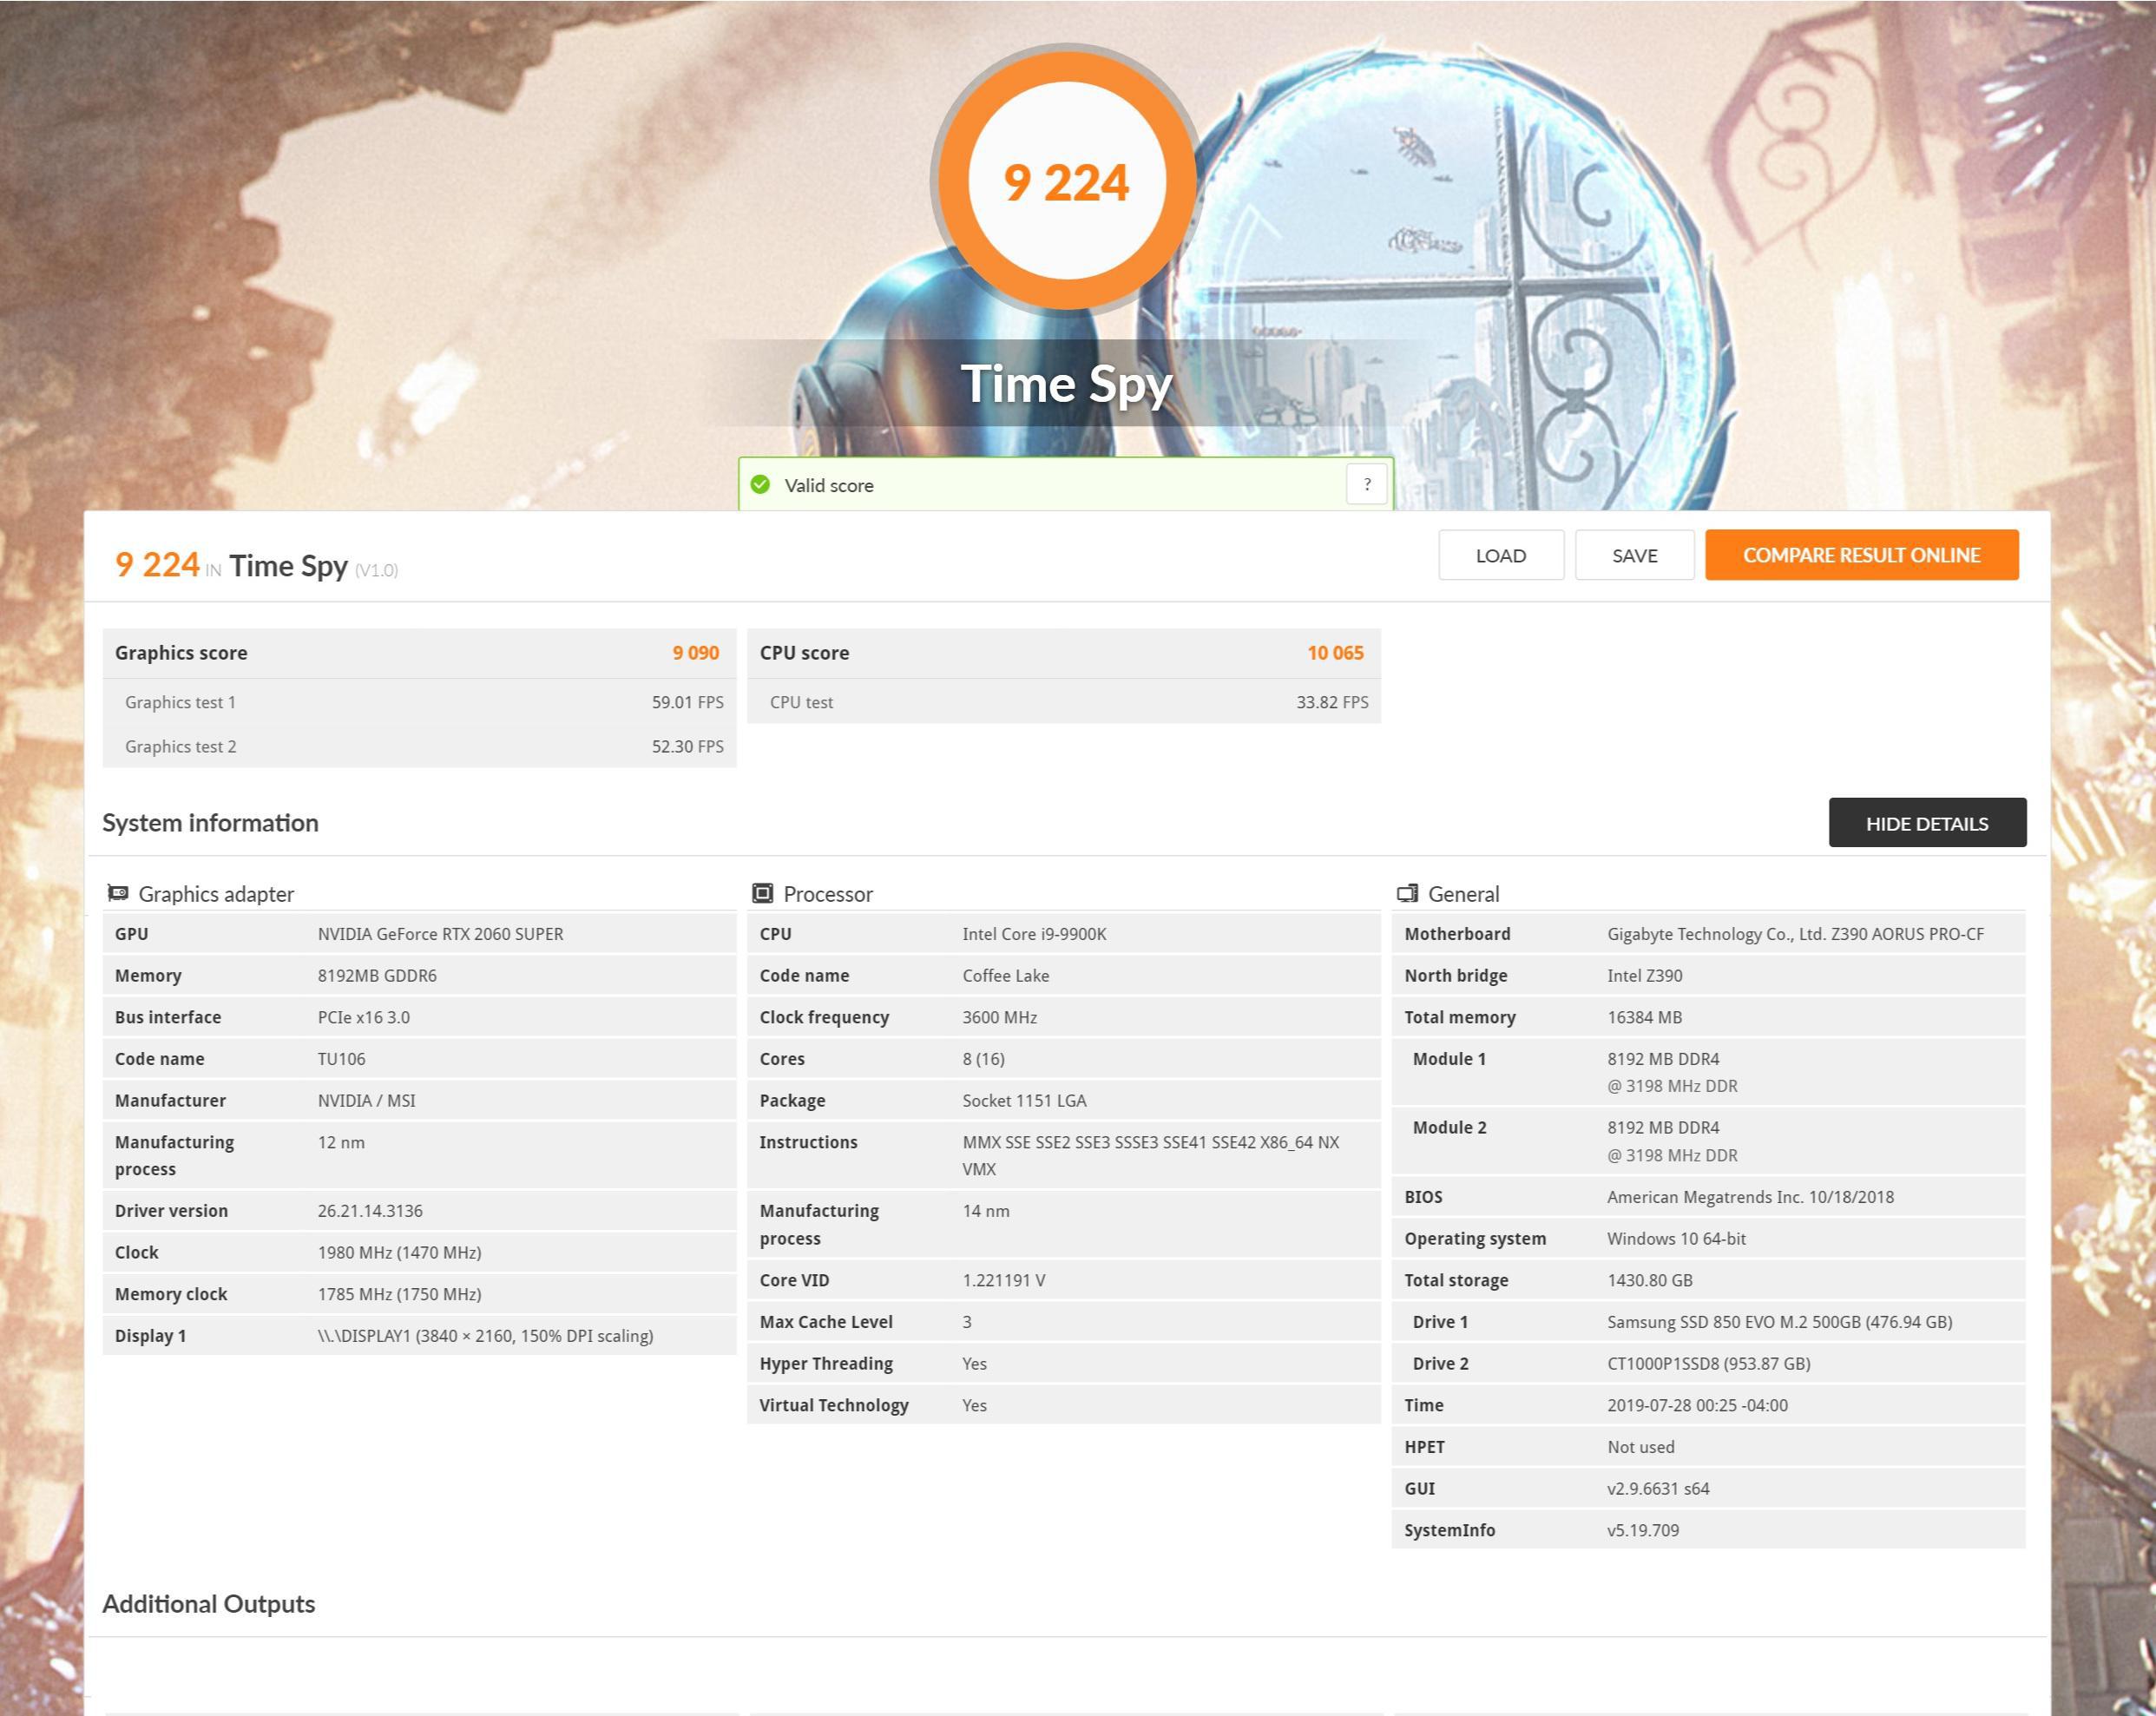
Task: Select the Graphics score value 9 090
Action: [695, 653]
